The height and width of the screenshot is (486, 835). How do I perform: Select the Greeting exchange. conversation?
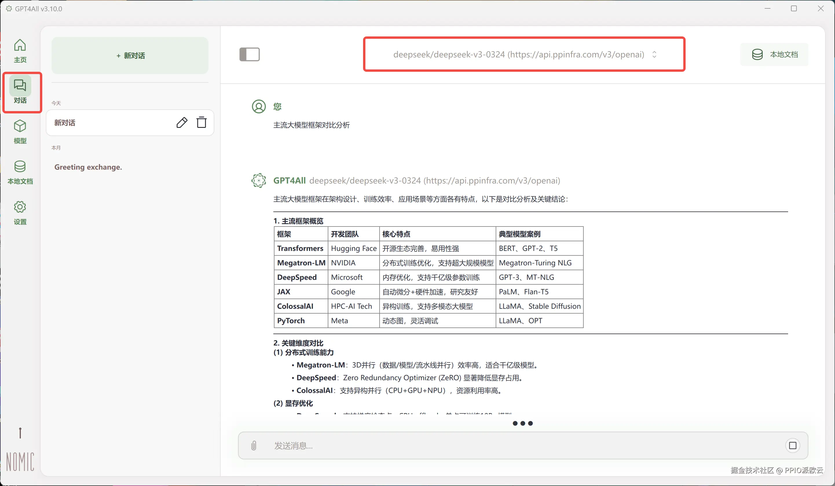click(x=88, y=167)
